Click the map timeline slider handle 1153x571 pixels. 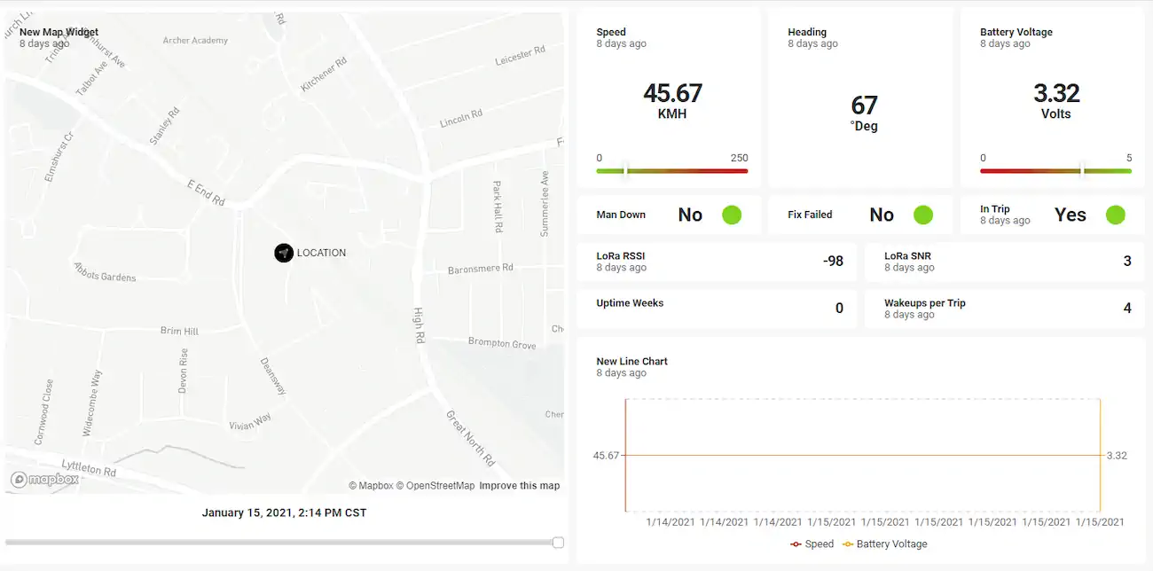point(558,542)
